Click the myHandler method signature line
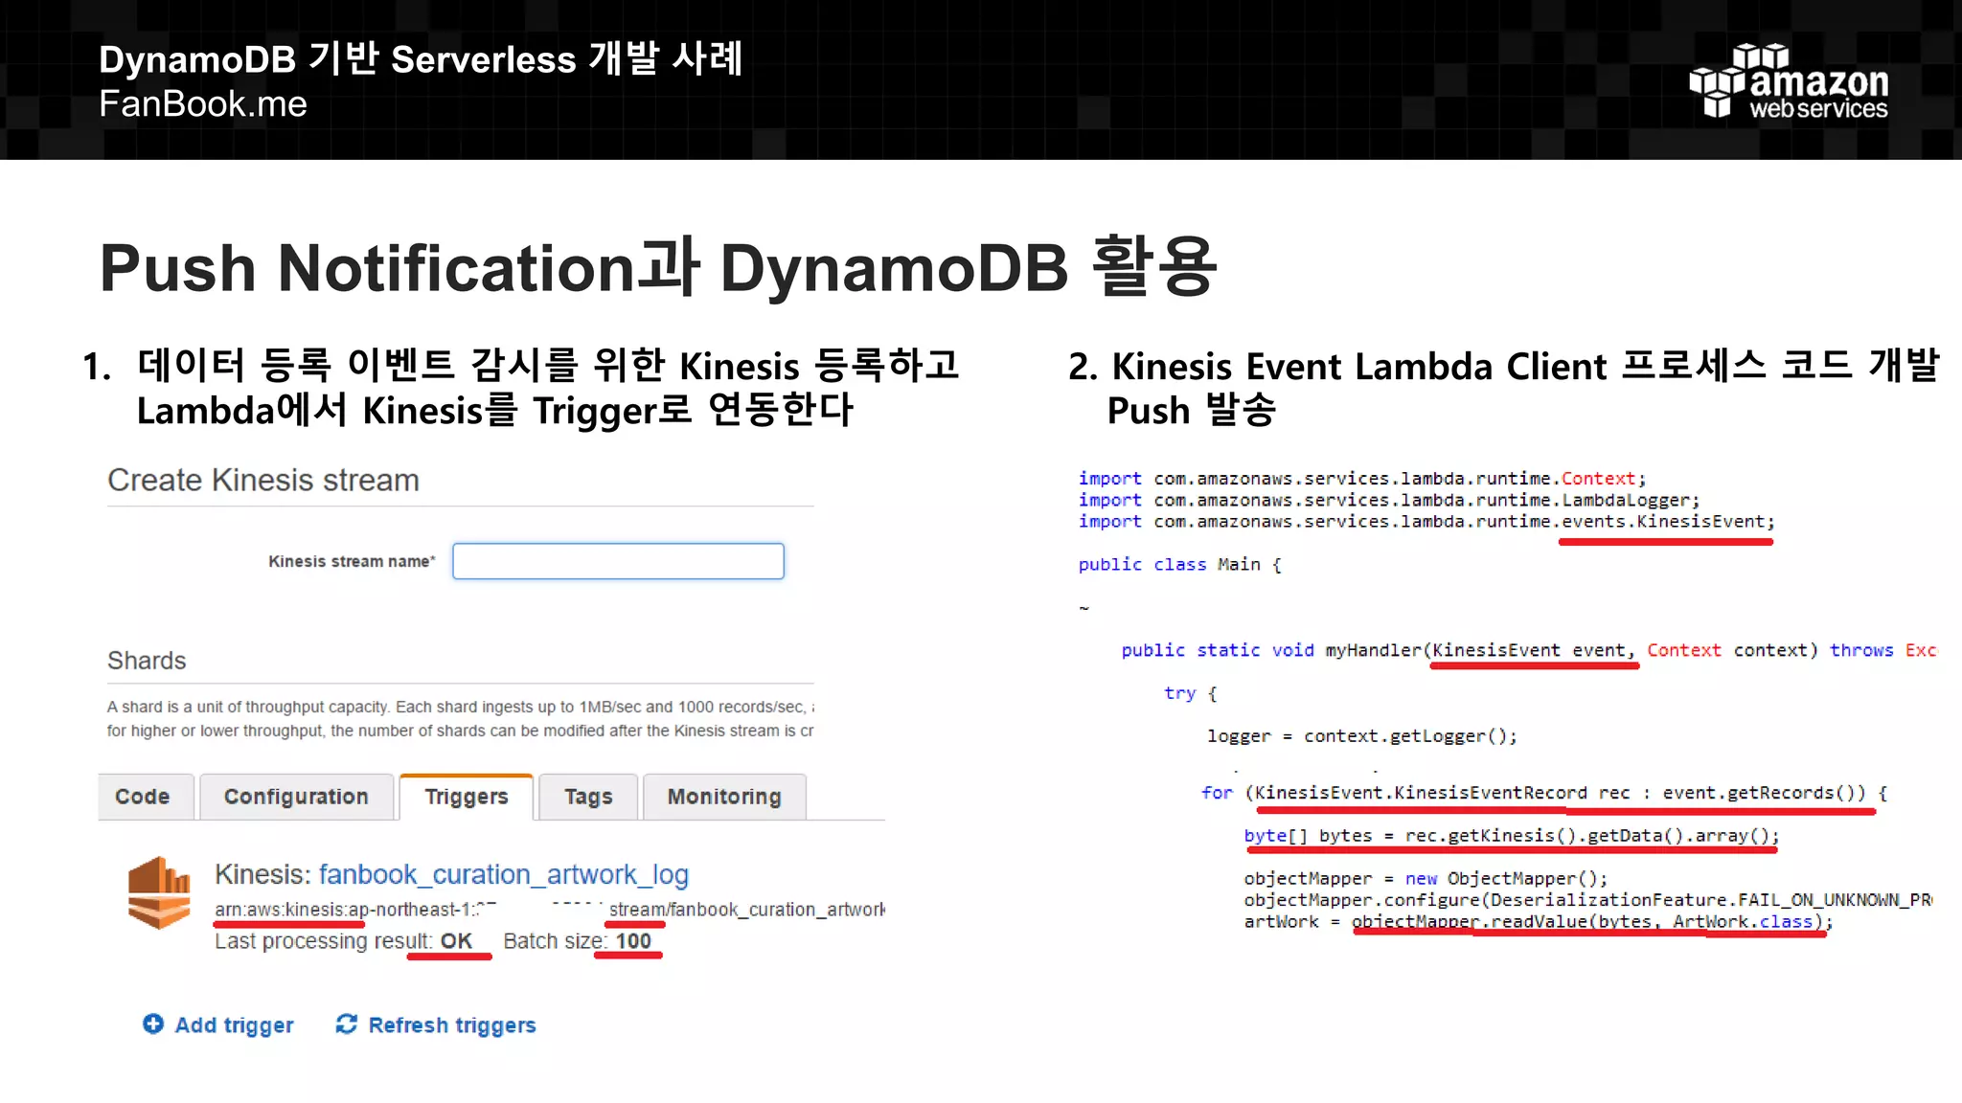 click(1529, 650)
